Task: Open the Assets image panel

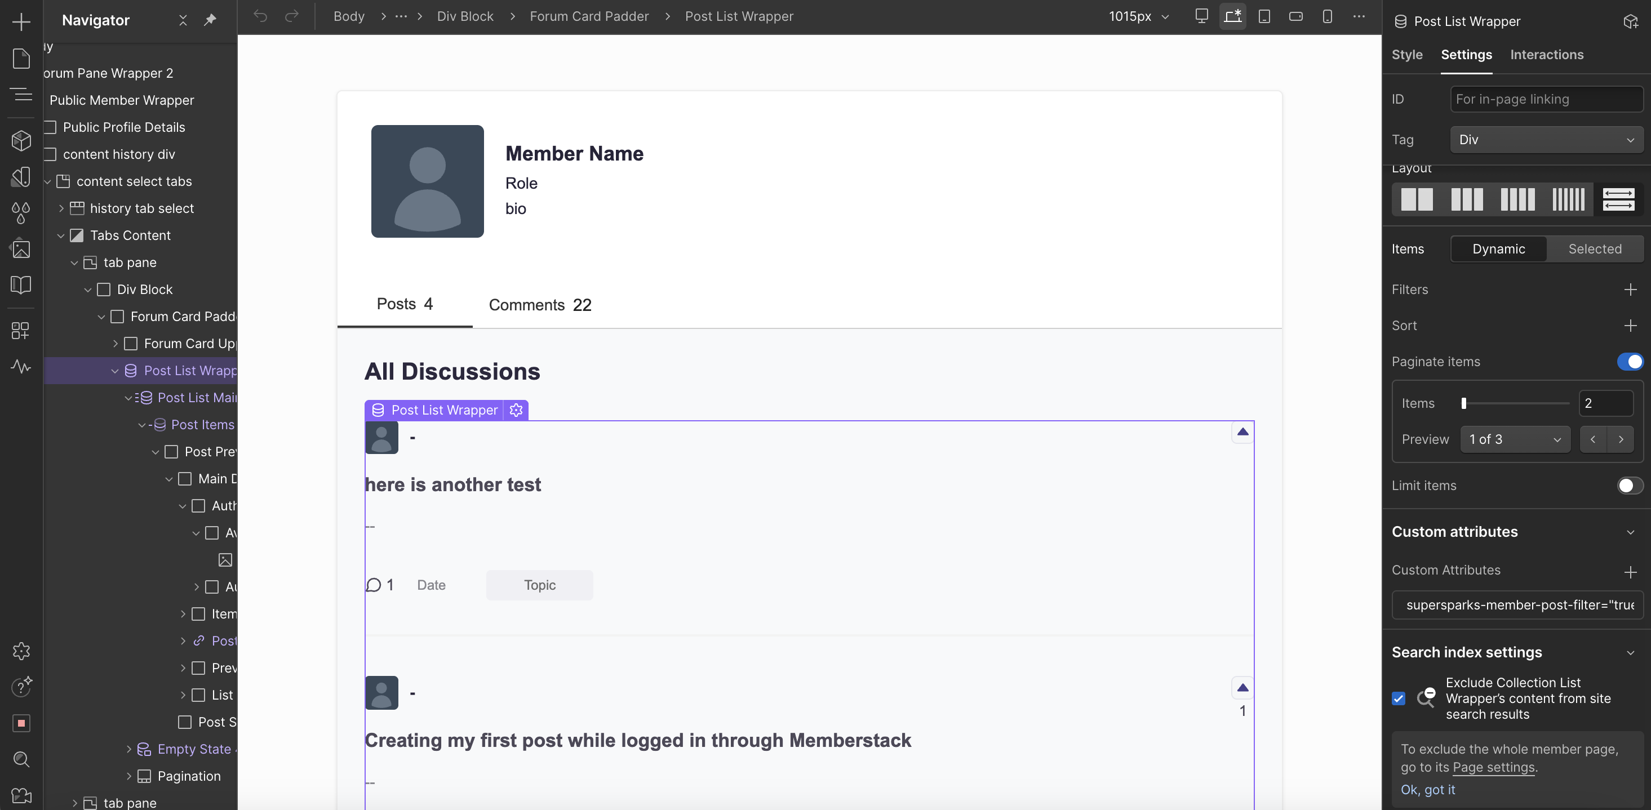Action: 21,248
